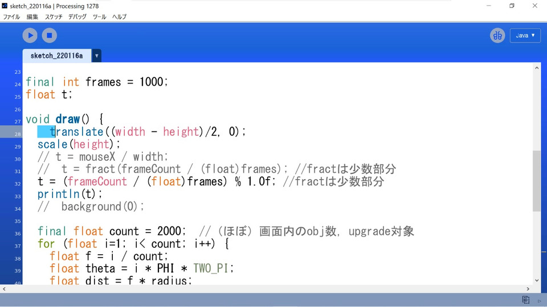Click the vertical scrollbar down arrow
The width and height of the screenshot is (547, 307).
[537, 280]
